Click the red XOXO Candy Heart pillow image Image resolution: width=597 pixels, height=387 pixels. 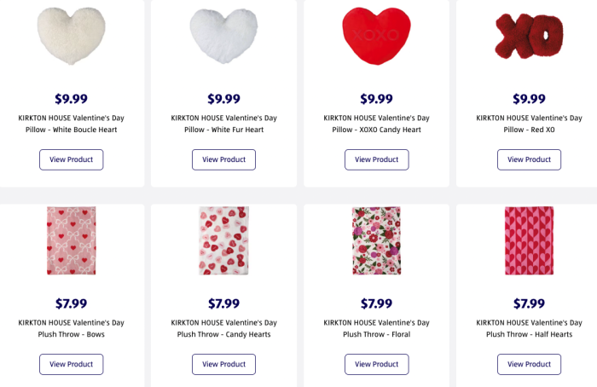tap(376, 35)
